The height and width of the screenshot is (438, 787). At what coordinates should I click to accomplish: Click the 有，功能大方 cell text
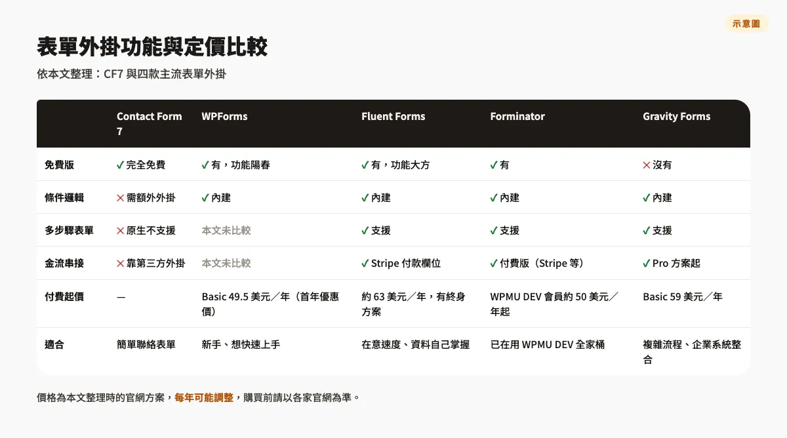[401, 165]
